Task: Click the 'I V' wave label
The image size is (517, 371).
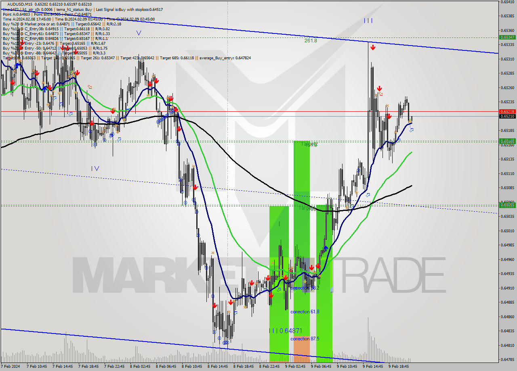Action: tap(95, 168)
